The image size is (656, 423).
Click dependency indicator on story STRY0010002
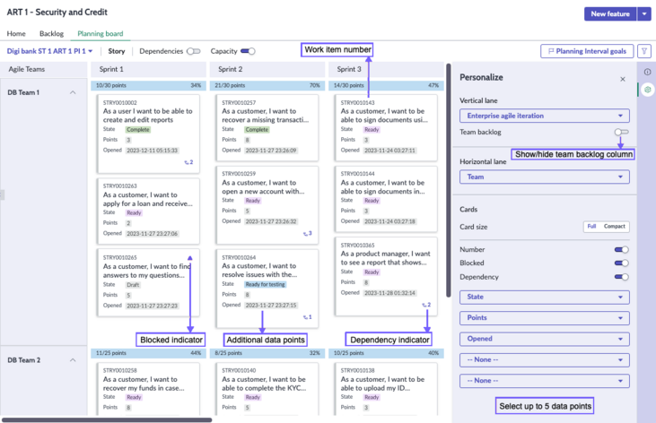pos(188,162)
